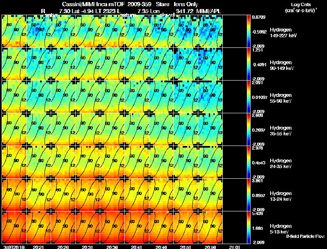Click the 'Hydrogen 55-90 keV' label

click(x=281, y=98)
